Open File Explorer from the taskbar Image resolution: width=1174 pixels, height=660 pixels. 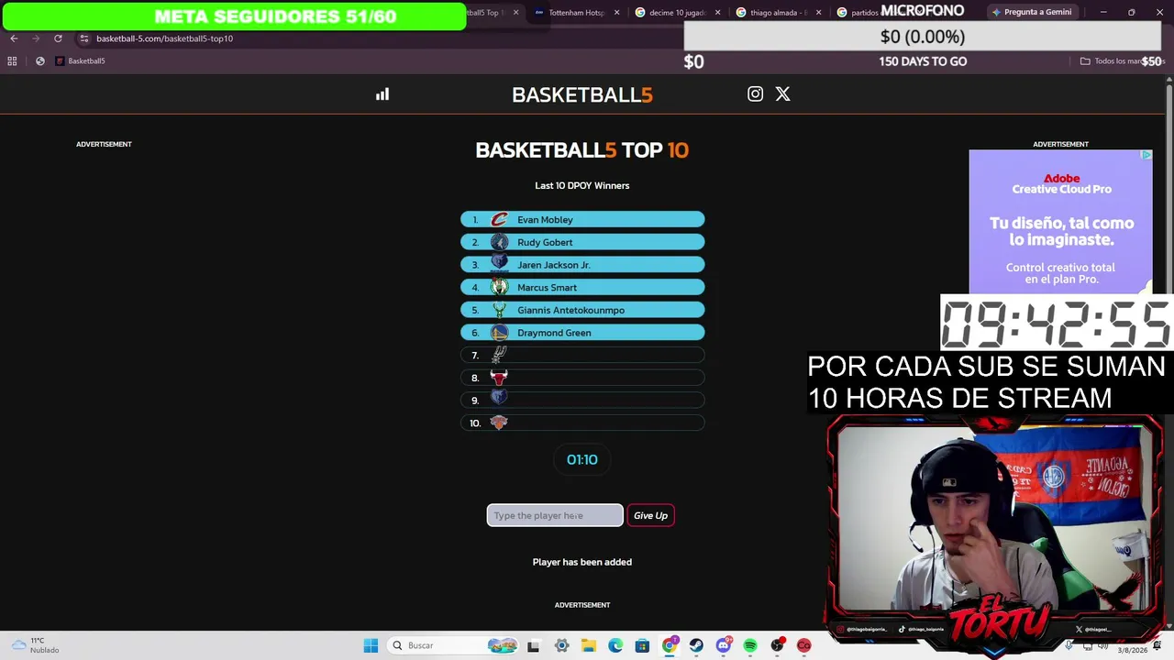(588, 645)
